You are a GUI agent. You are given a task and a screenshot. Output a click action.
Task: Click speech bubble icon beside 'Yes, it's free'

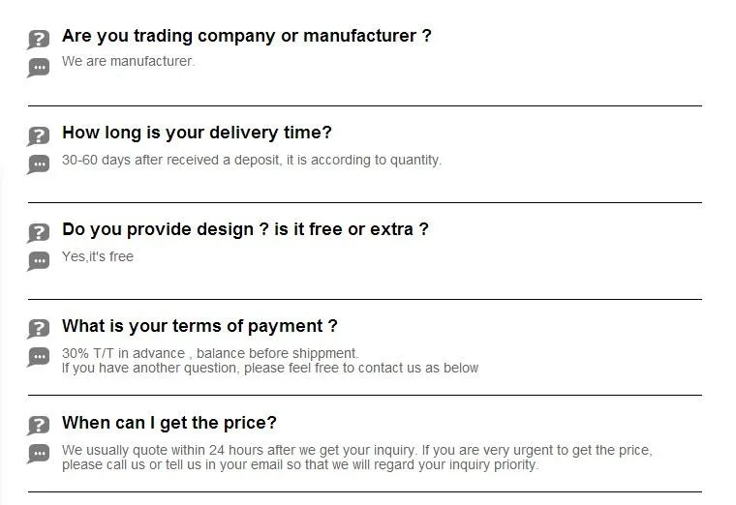(x=38, y=260)
